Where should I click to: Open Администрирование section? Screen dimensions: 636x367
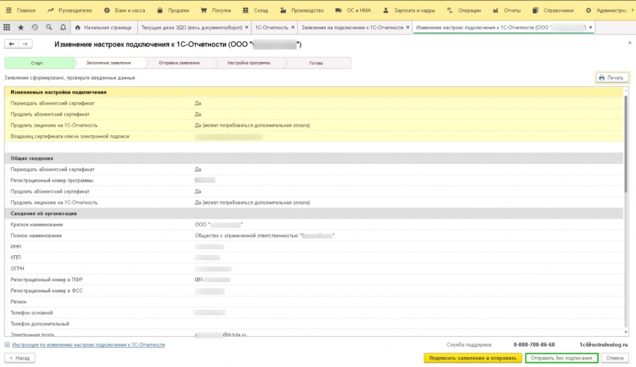[607, 10]
